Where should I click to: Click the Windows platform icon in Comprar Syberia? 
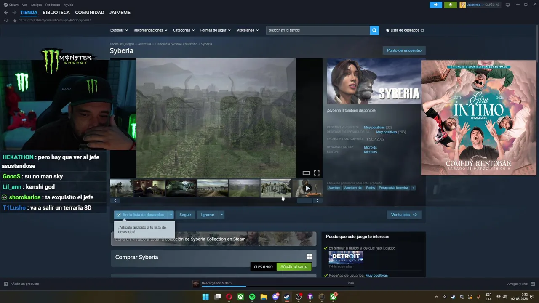coord(310,257)
